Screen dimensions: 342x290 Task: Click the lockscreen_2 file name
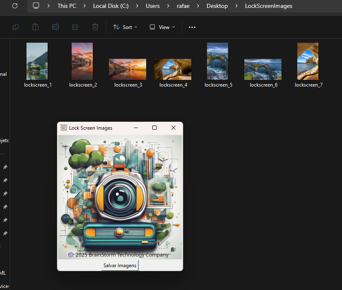(x=83, y=85)
